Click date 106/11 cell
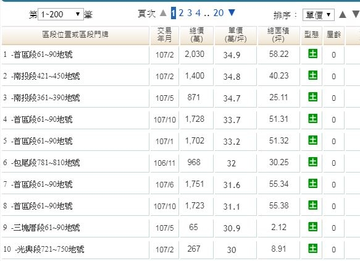 point(164,163)
